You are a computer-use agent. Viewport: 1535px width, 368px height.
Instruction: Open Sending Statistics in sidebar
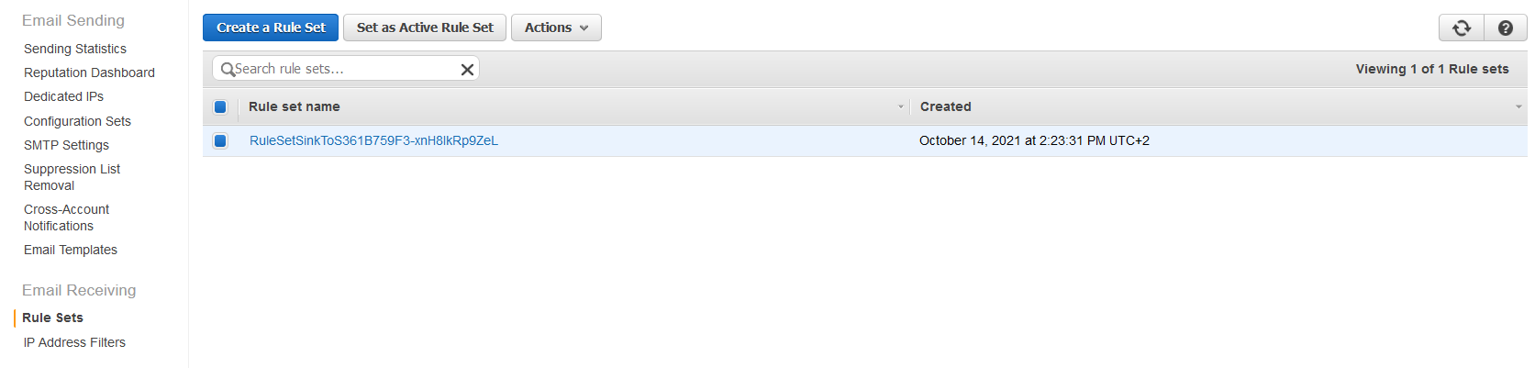[x=75, y=49]
